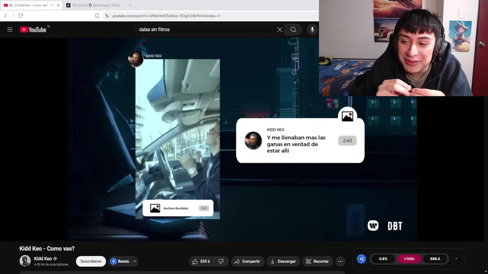488x274 pixels.
Task: Open the blue IQ extension badge
Action: [361, 259]
